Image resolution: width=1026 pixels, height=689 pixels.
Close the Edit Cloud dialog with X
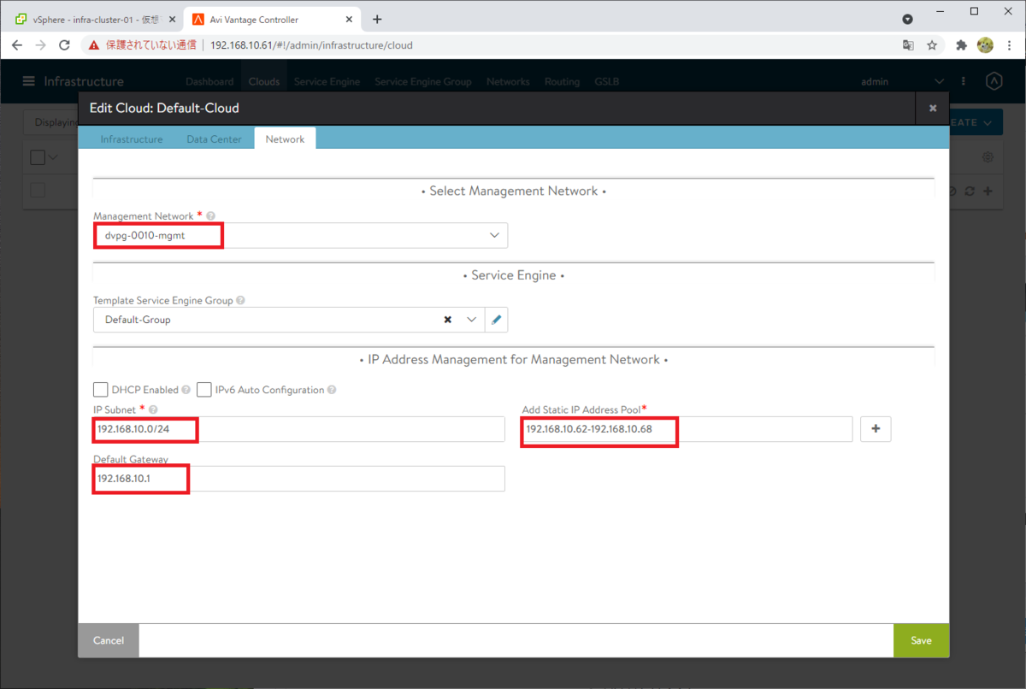(933, 109)
